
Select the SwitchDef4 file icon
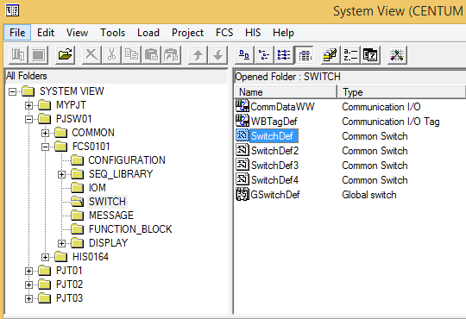click(242, 179)
